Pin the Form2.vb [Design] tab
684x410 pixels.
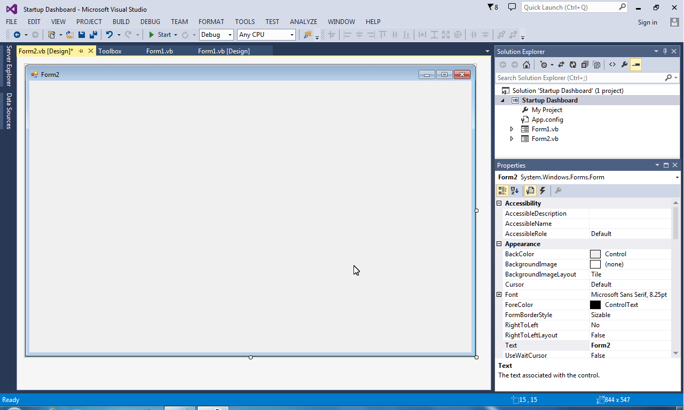pos(81,51)
